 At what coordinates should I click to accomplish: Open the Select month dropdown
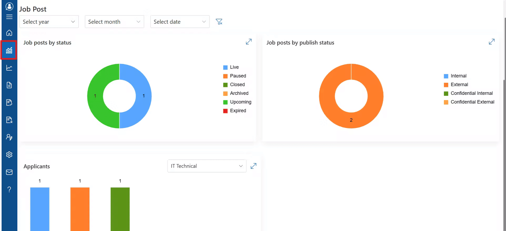coord(114,22)
